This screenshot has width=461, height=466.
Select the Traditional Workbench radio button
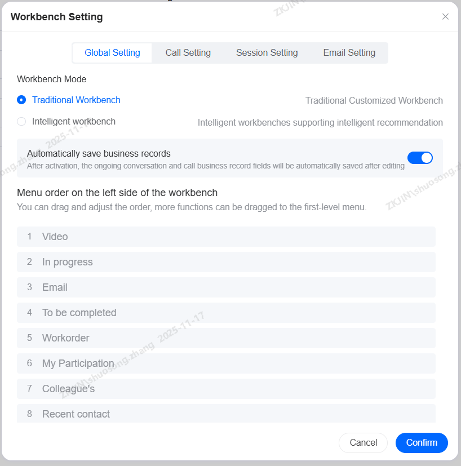point(21,100)
